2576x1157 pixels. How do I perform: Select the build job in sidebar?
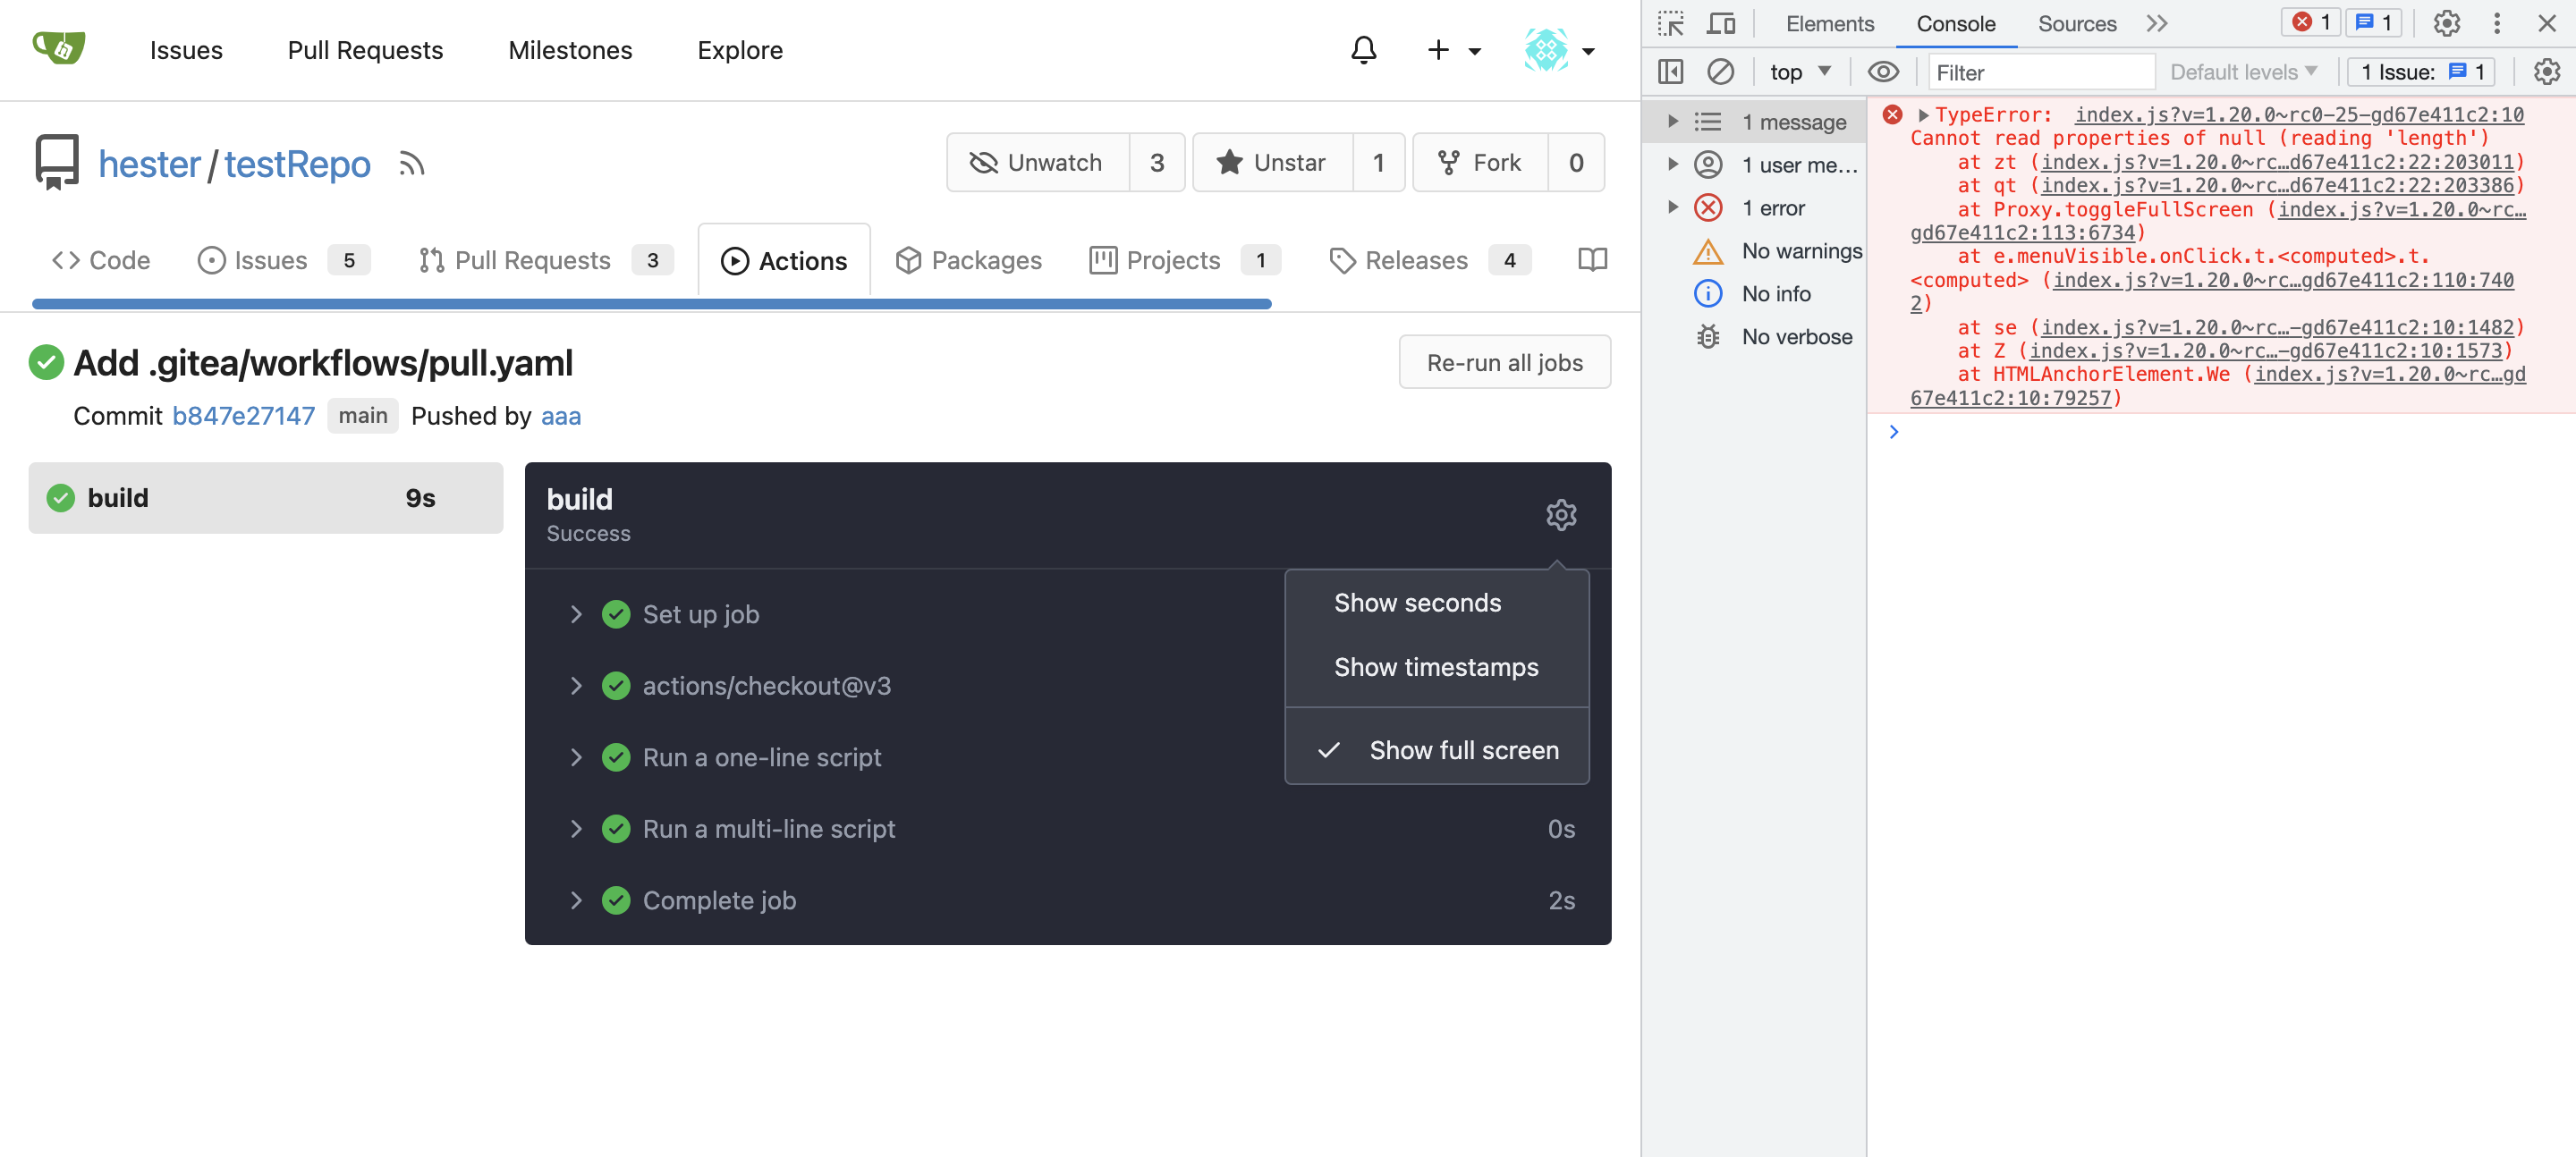point(265,498)
